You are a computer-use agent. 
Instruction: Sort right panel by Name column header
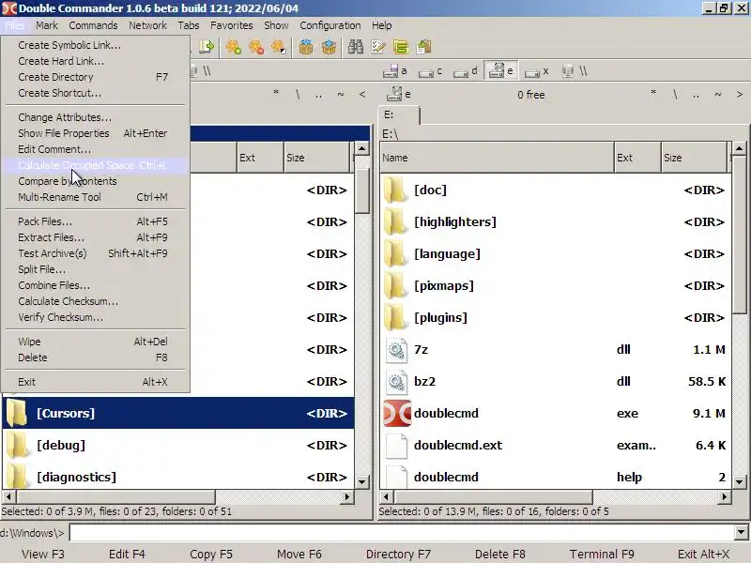pyautogui.click(x=497, y=158)
